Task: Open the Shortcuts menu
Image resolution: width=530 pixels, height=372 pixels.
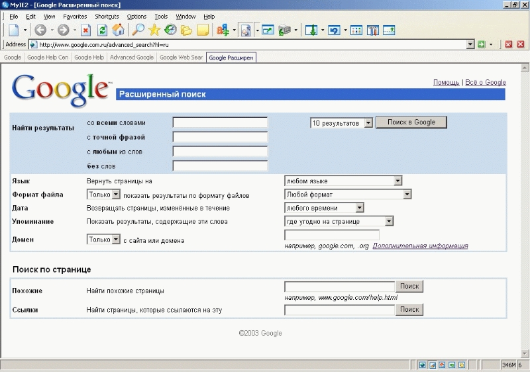Action: coord(107,16)
